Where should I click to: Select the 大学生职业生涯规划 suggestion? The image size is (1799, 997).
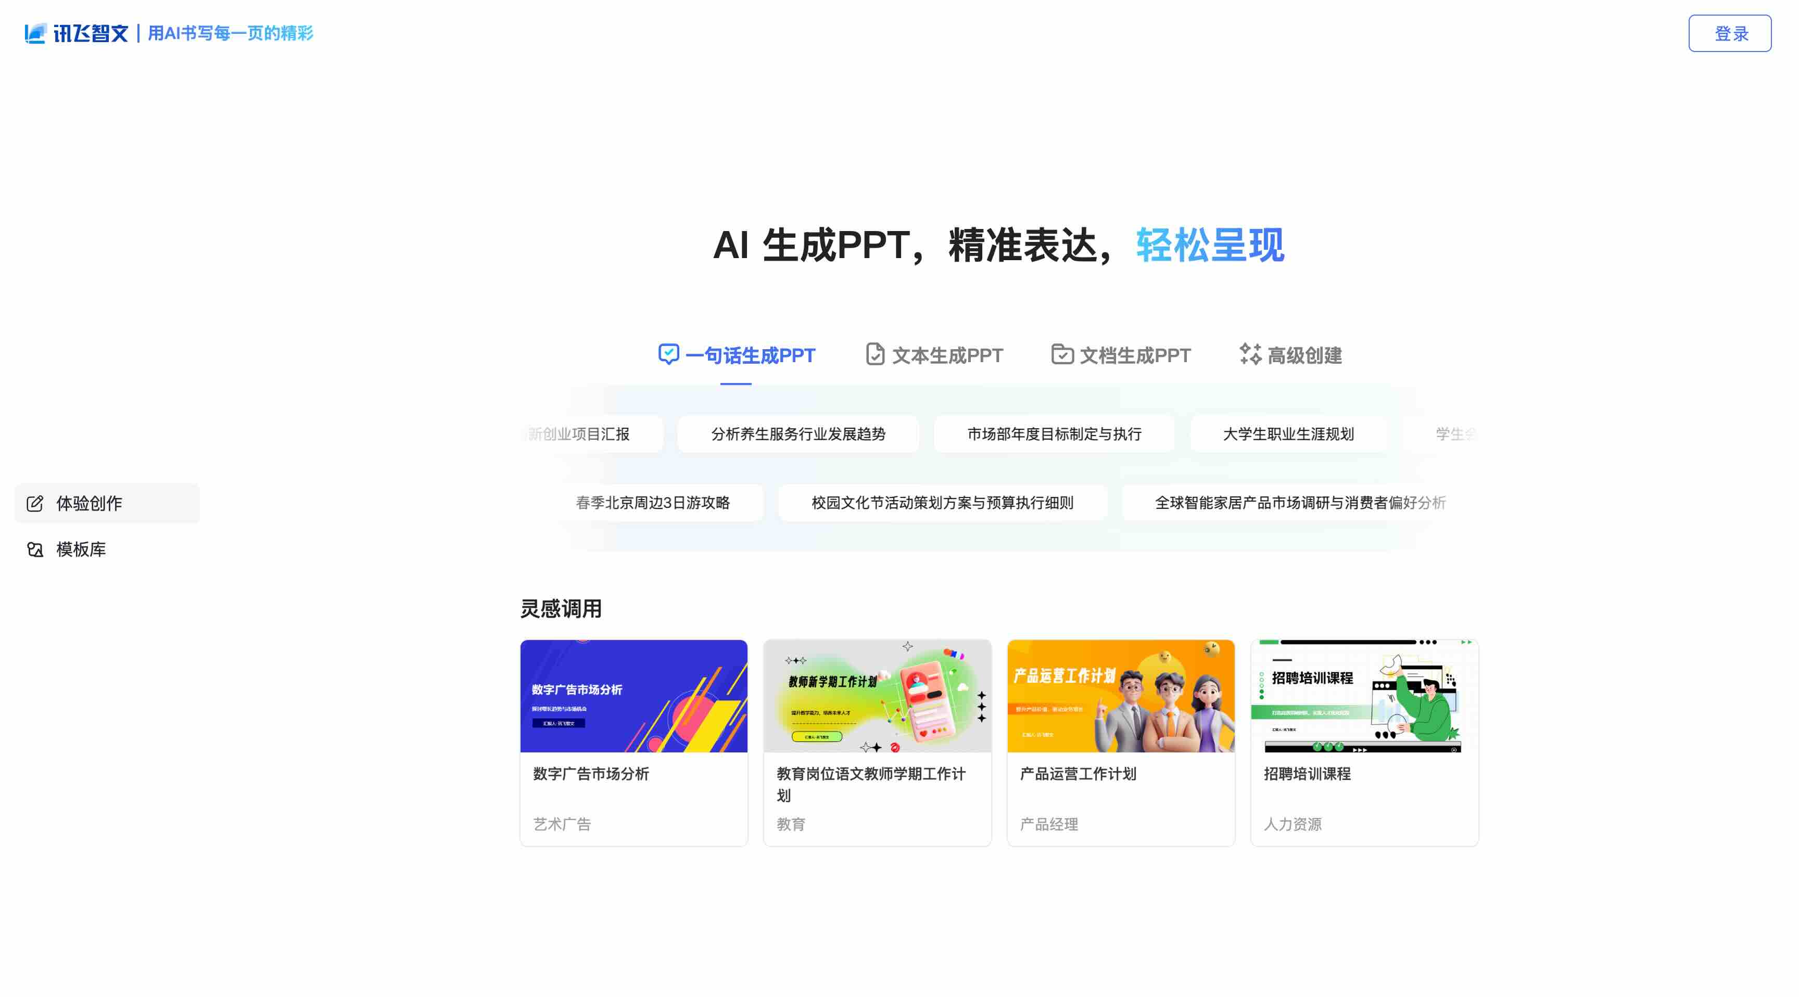(1288, 434)
